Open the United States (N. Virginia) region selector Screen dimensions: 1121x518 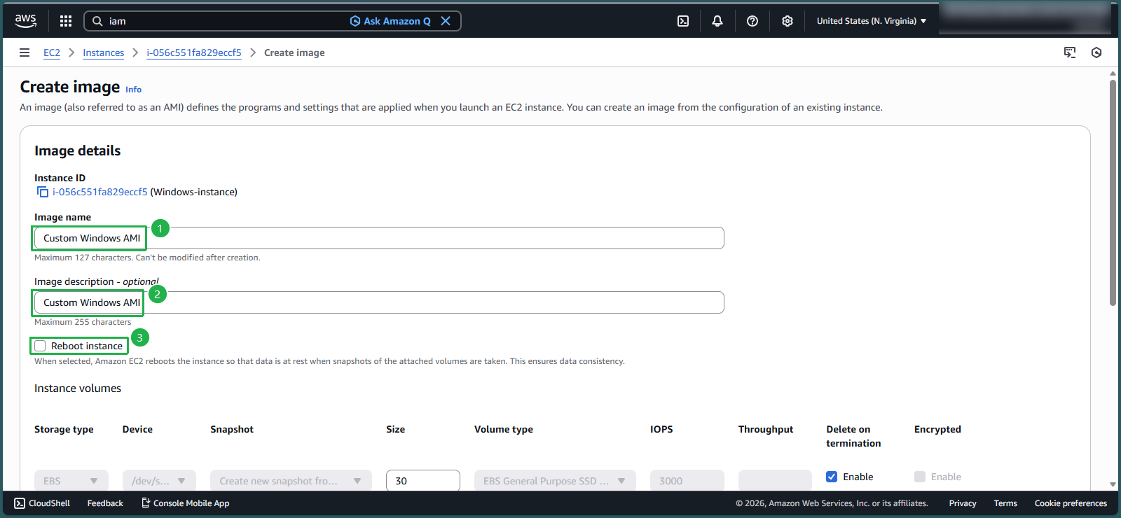872,21
